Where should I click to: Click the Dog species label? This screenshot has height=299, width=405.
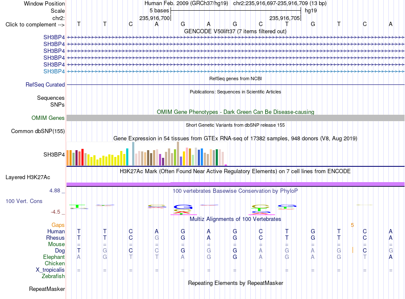tap(60, 250)
